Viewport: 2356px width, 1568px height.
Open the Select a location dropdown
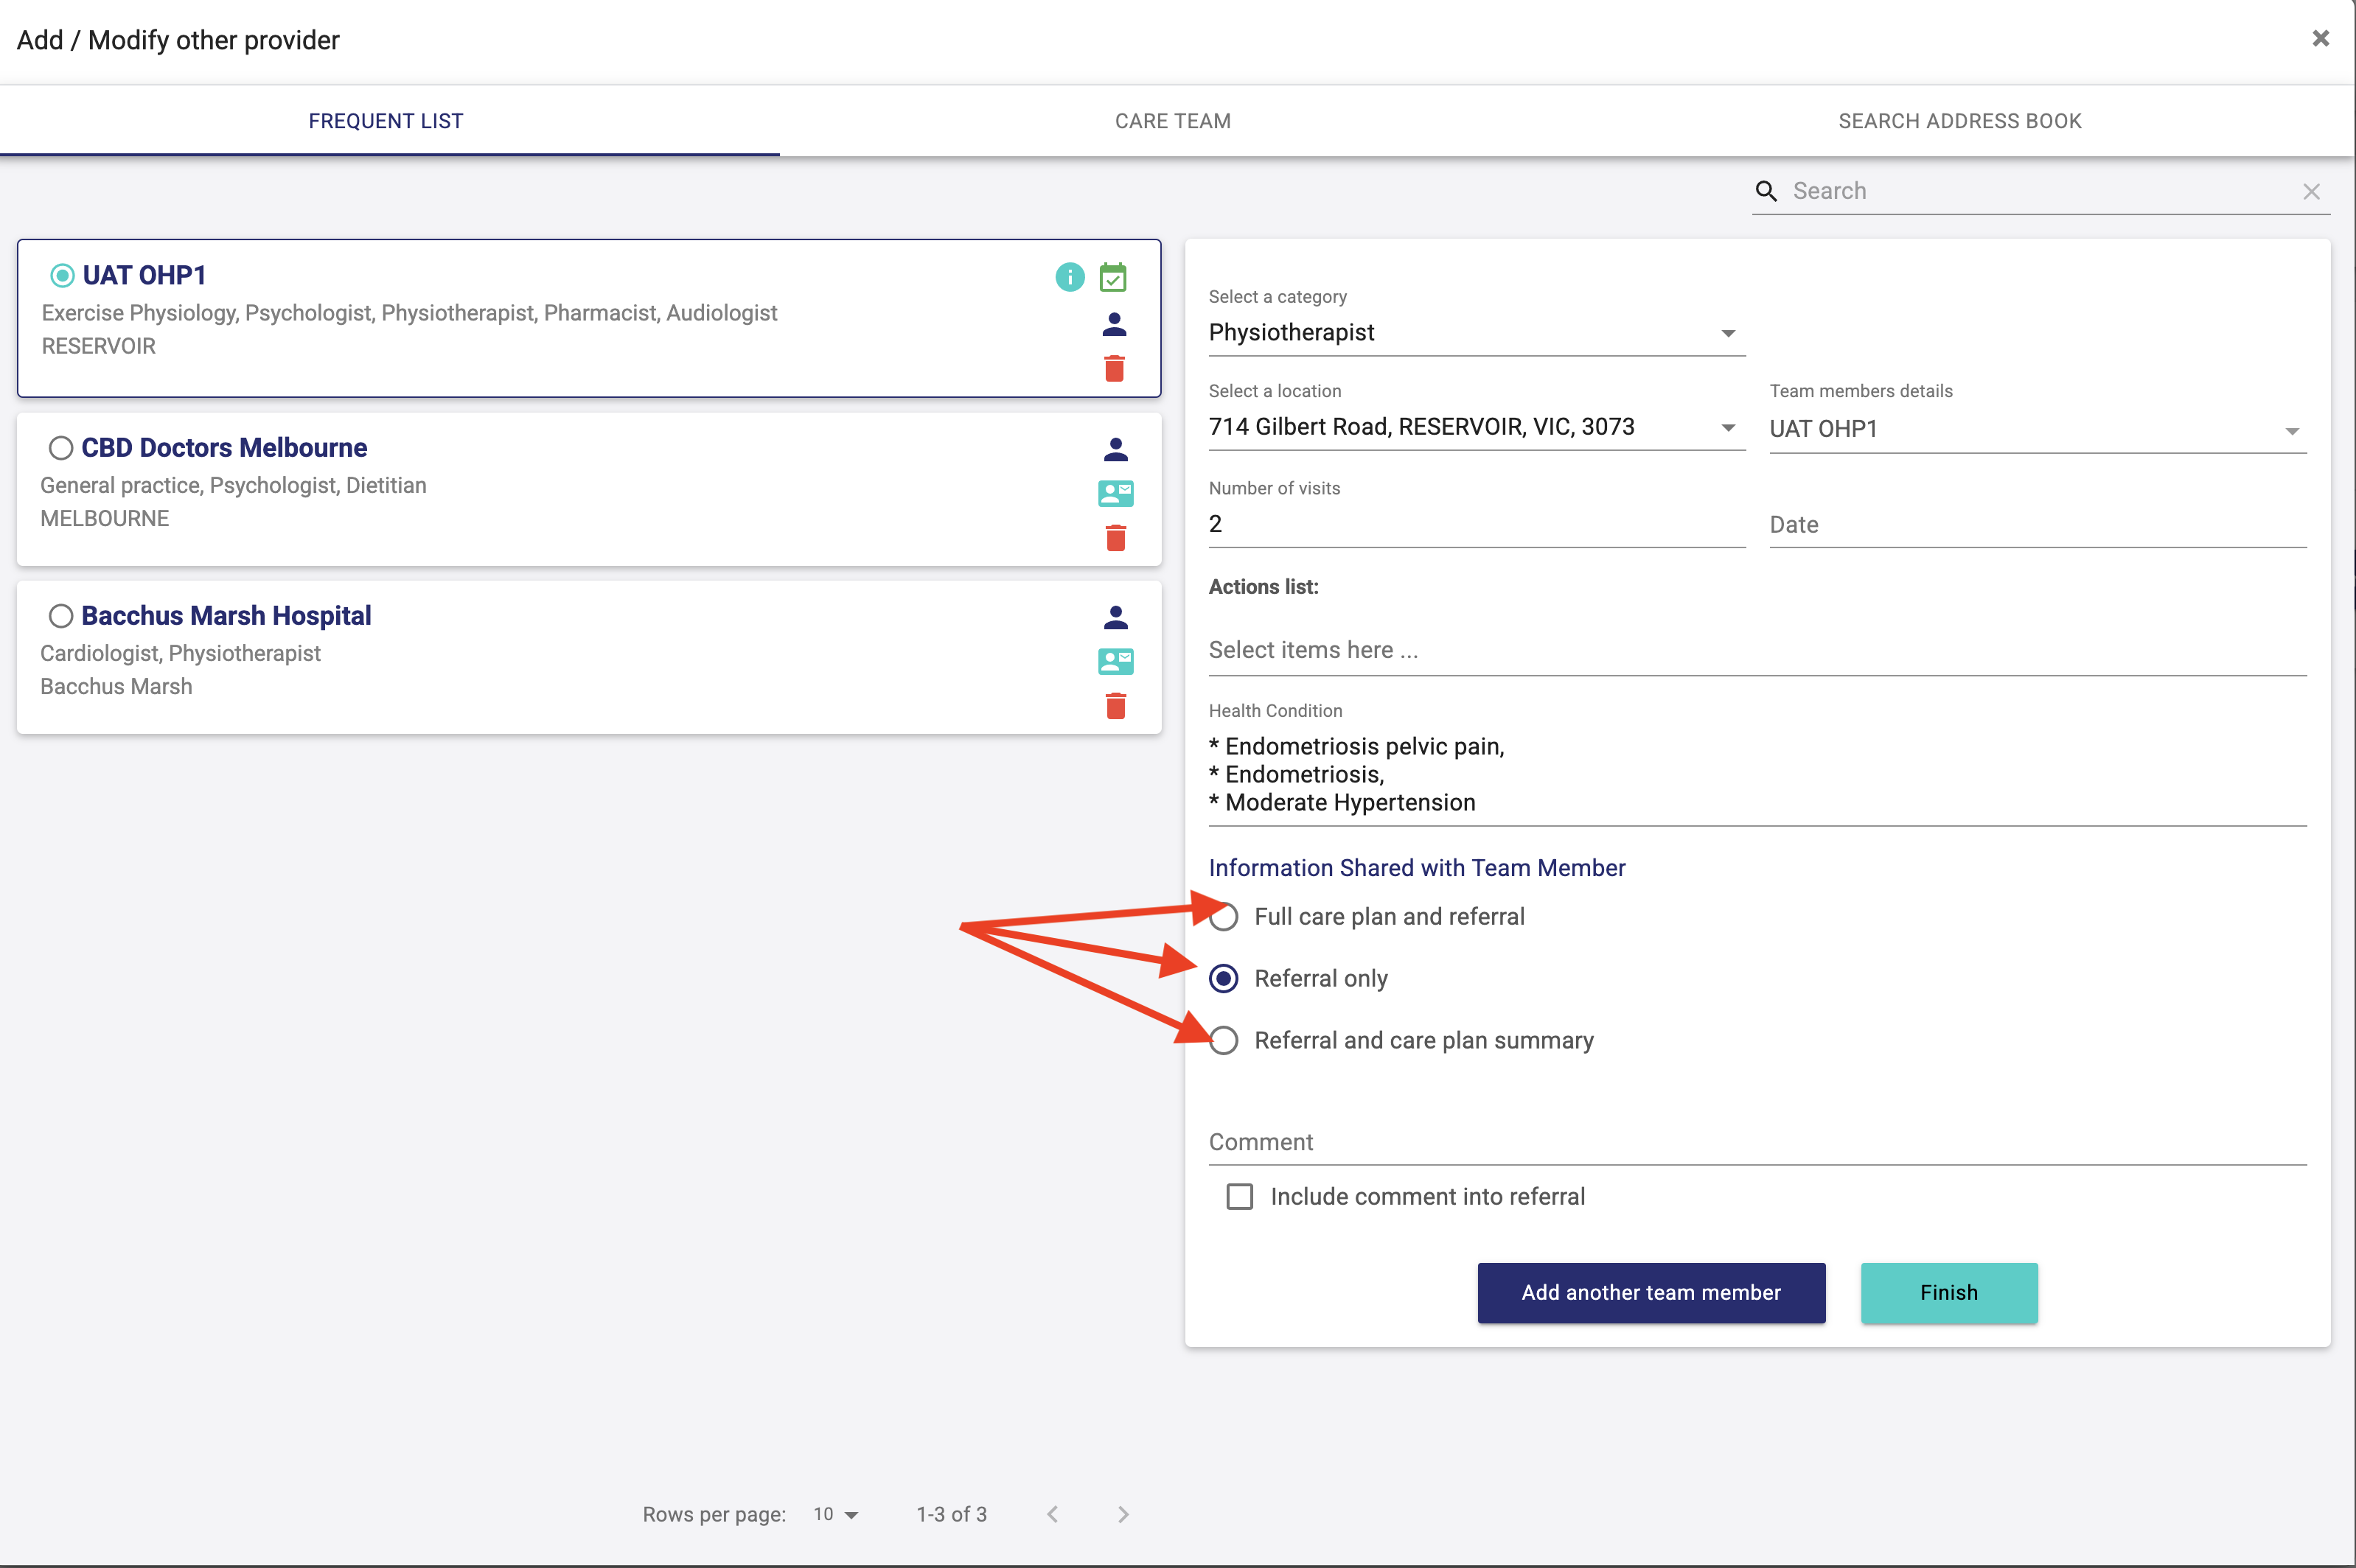click(x=1477, y=427)
